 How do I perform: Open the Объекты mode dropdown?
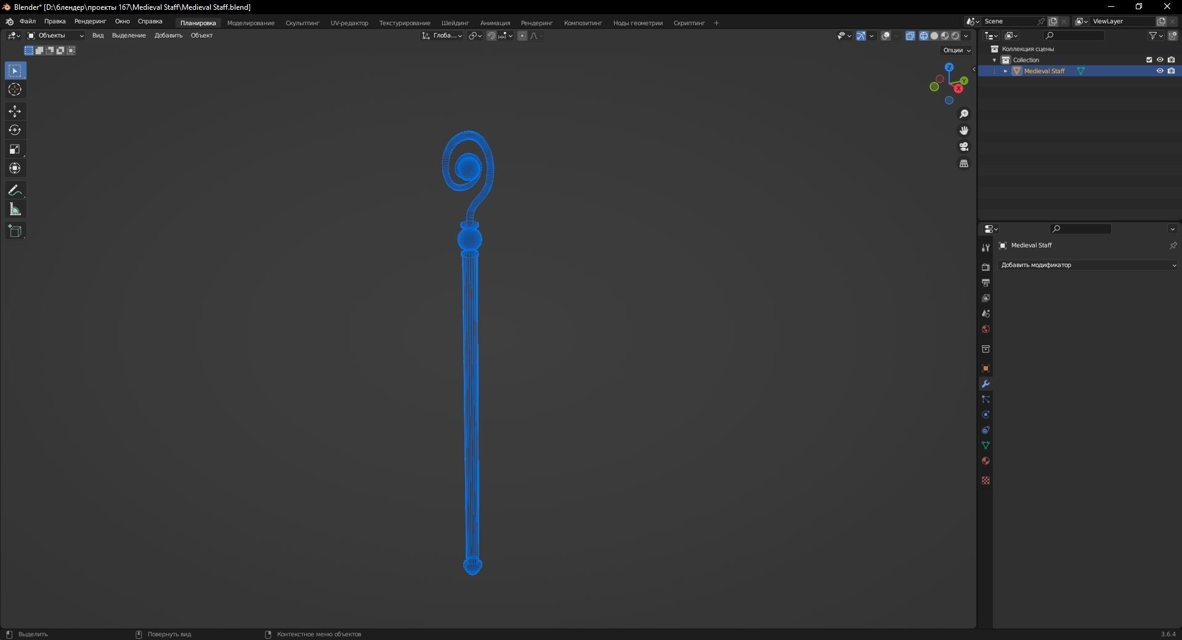tap(55, 36)
